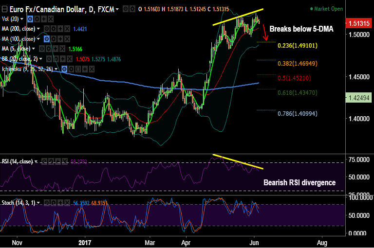Image resolution: width=374 pixels, height=248 pixels.
Task: Open settings gear for BB (20, close, 2)
Action: pyautogui.click(x=56, y=59)
